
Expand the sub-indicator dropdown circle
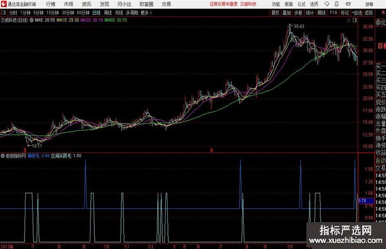(3, 156)
